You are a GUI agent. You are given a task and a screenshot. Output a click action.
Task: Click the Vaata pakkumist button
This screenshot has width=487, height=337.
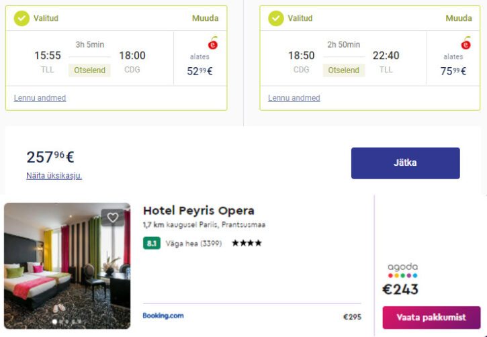pyautogui.click(x=431, y=318)
